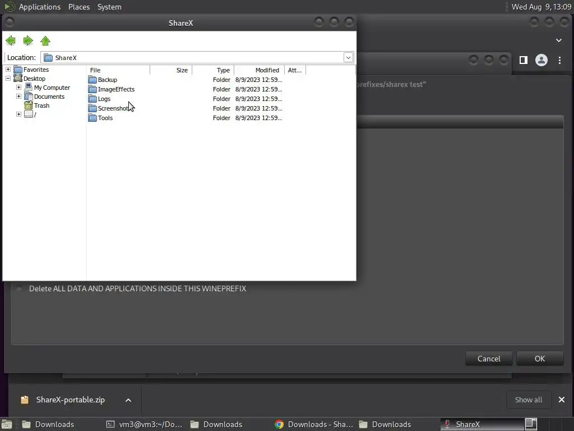Image resolution: width=574 pixels, height=431 pixels.
Task: Sort by the Size column header
Action: 171,70
